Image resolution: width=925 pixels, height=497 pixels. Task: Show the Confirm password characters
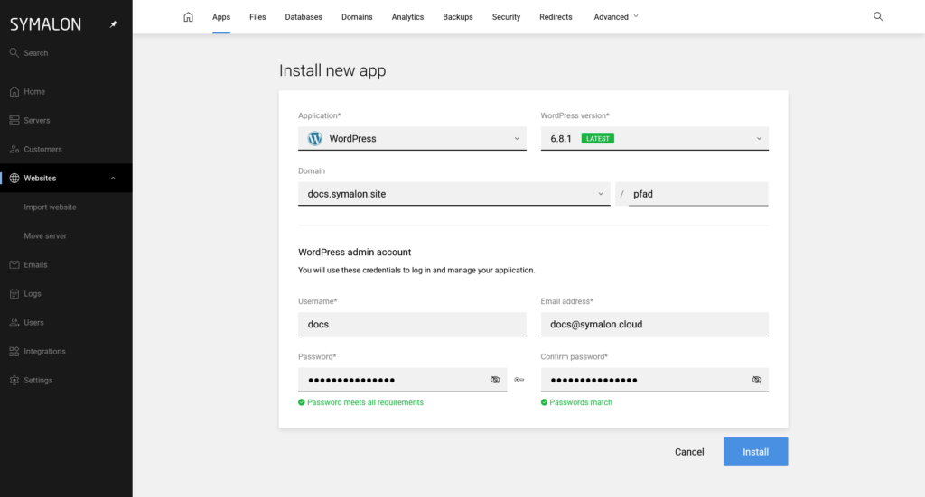[x=756, y=380]
